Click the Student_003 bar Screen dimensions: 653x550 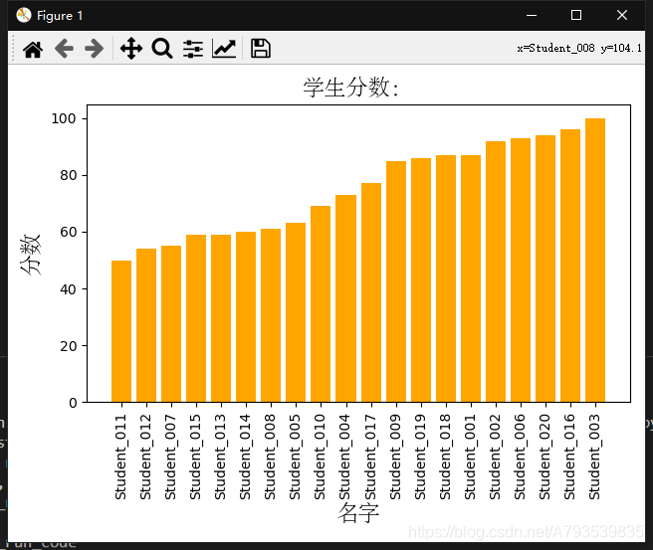coord(595,261)
